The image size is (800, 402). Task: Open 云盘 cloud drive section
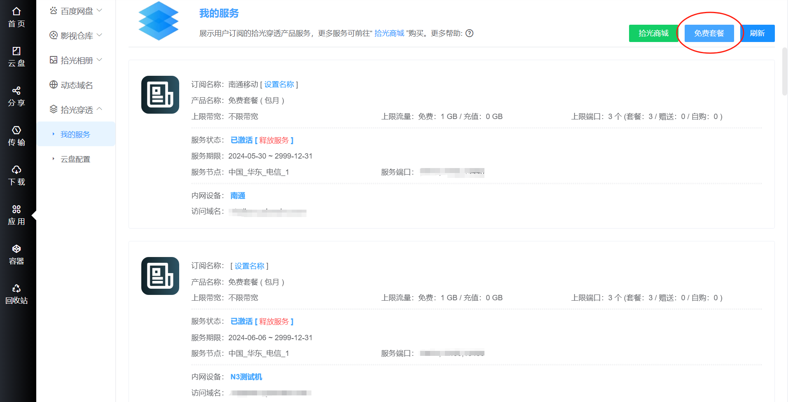point(16,57)
